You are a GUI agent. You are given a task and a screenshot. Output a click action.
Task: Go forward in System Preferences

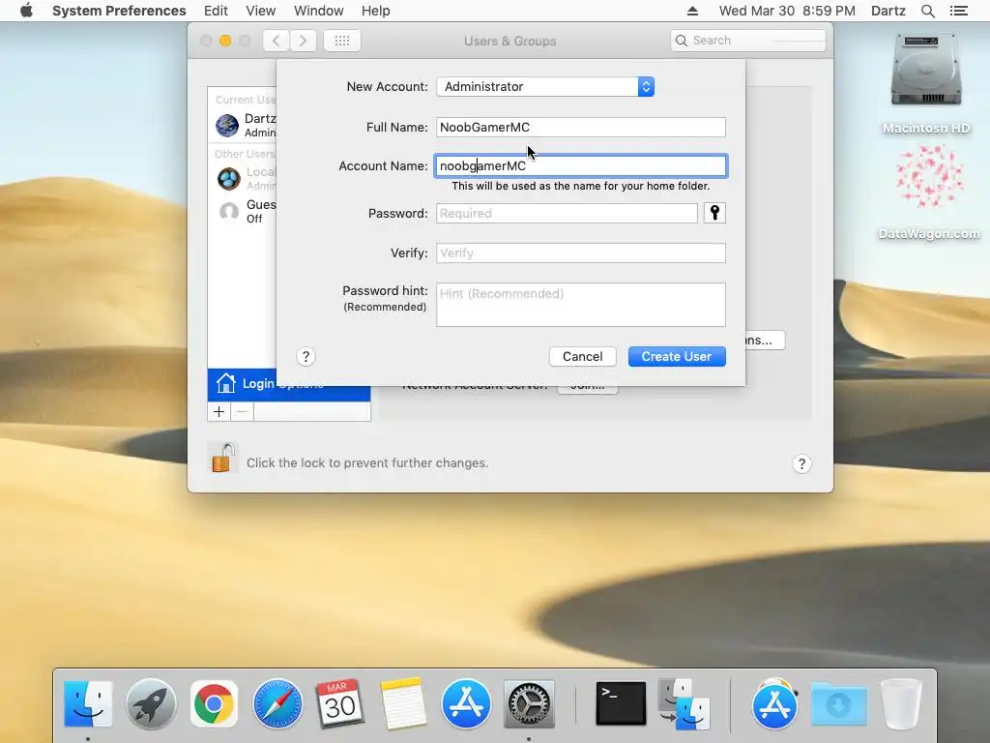click(x=303, y=41)
